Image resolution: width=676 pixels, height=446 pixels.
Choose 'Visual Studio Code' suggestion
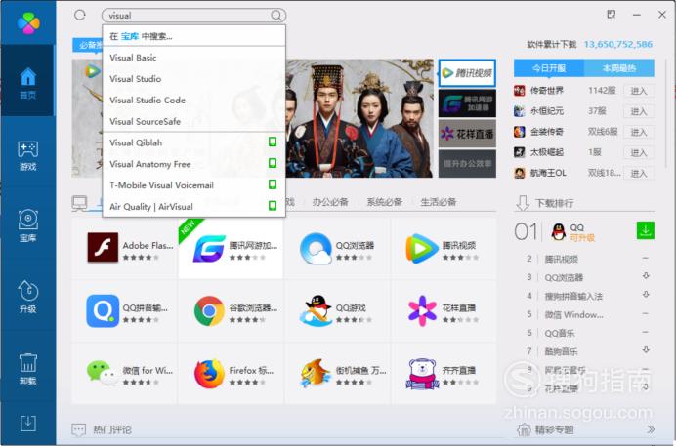194,100
